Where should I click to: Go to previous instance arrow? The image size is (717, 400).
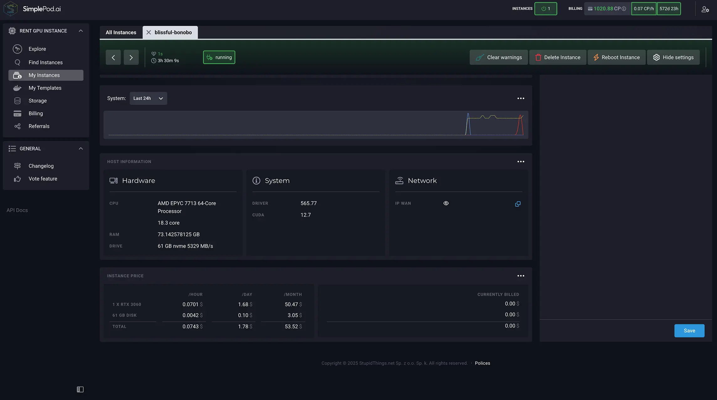[113, 57]
